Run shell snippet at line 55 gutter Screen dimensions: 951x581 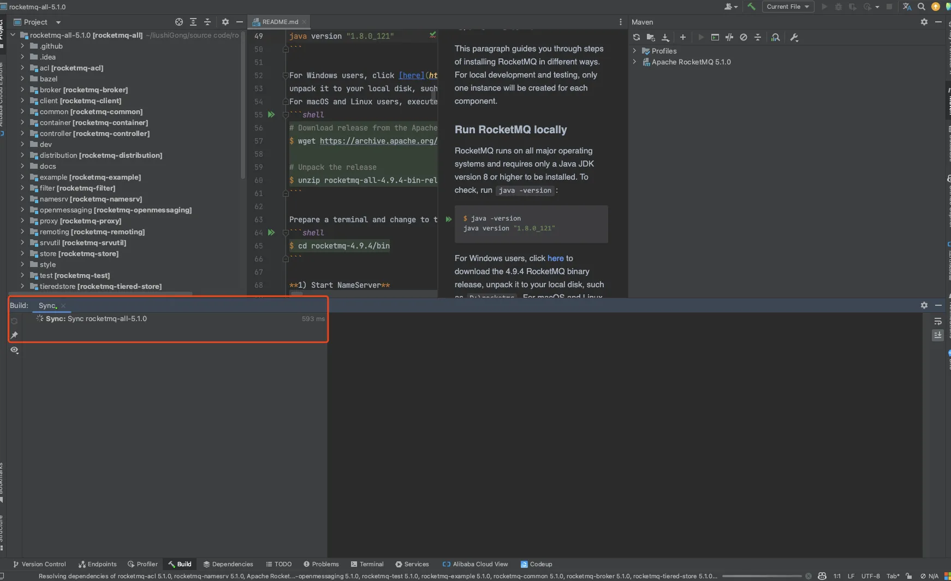271,115
